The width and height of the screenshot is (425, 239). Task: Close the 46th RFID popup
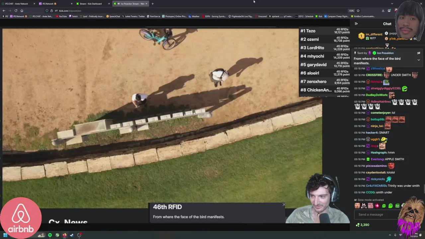pyautogui.click(x=284, y=204)
